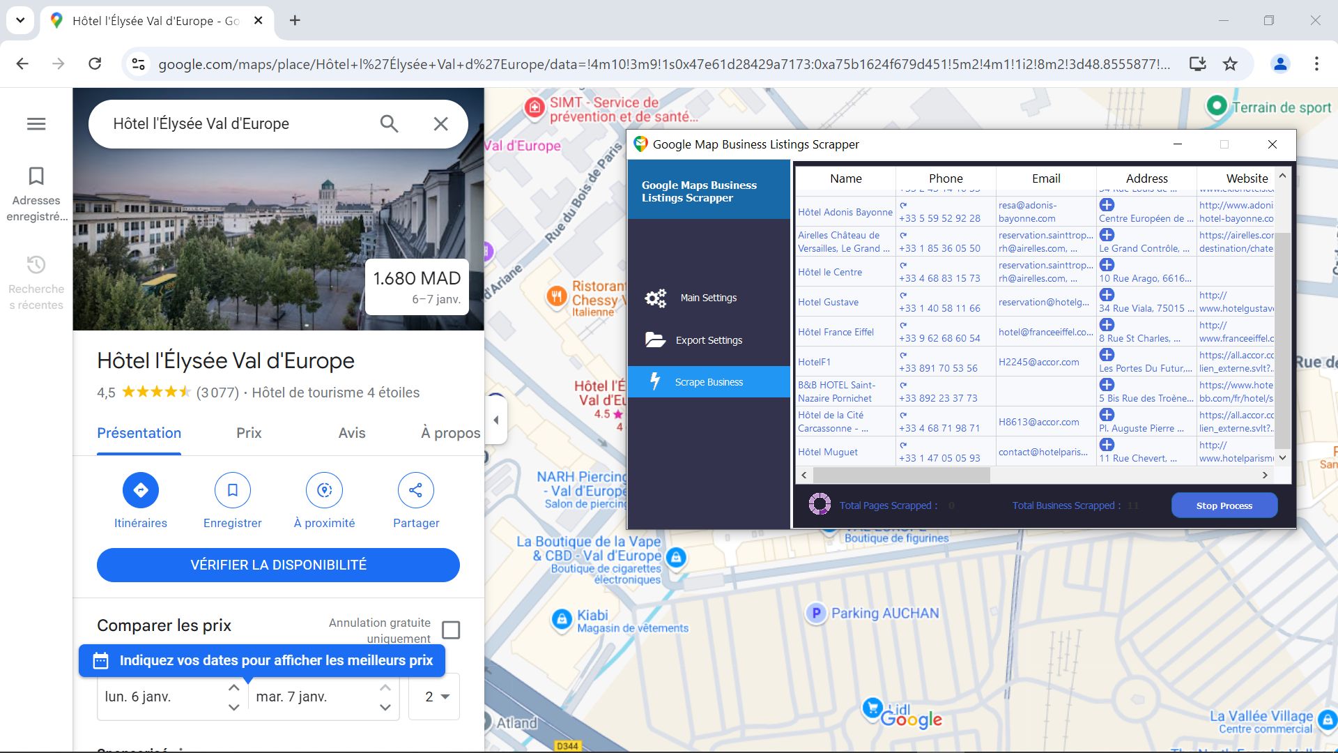Image resolution: width=1338 pixels, height=753 pixels.
Task: Go back in browser history
Action: tap(22, 64)
